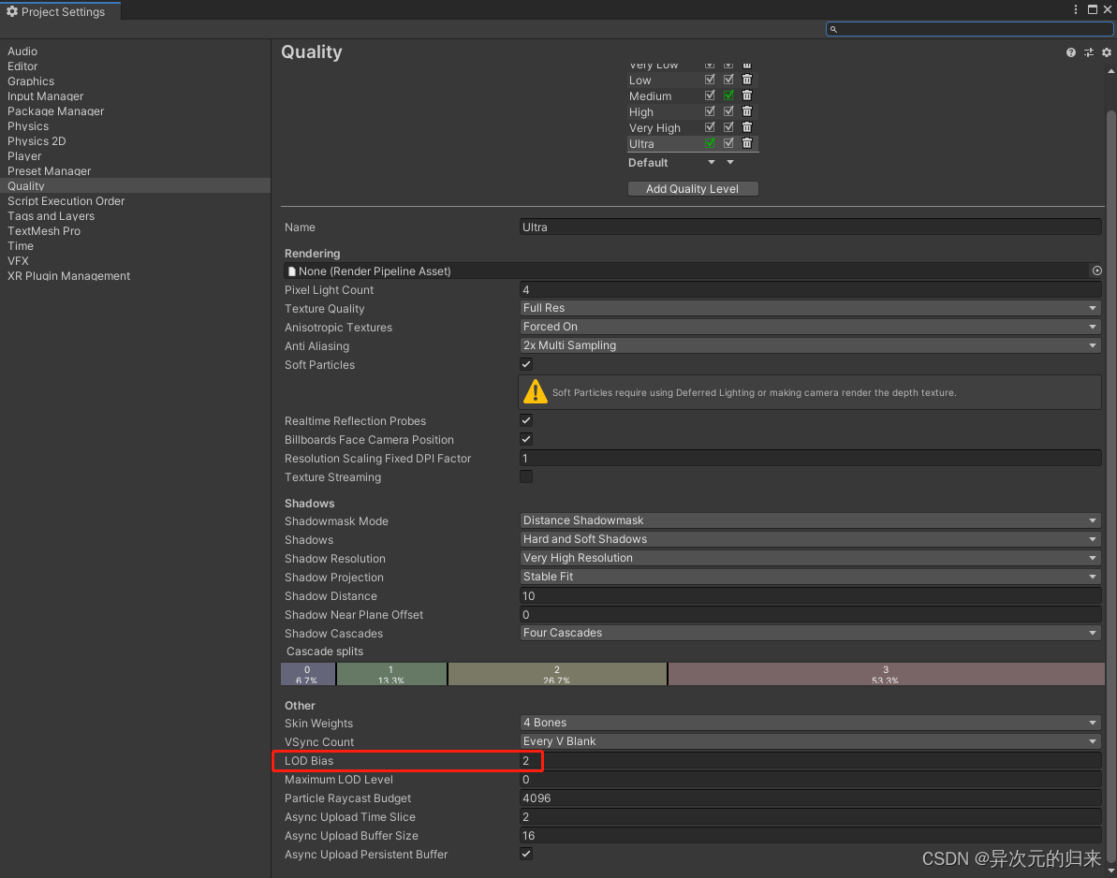The width and height of the screenshot is (1117, 878).
Task: Click the Maximum LOD Level field
Action: pyautogui.click(x=811, y=779)
